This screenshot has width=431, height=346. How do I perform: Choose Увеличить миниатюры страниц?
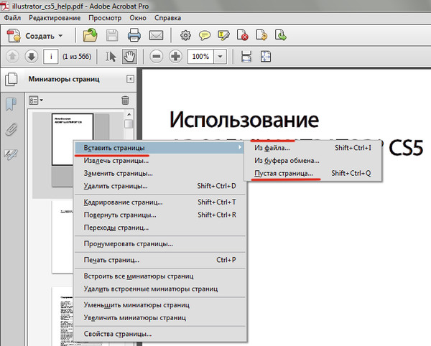point(159,318)
